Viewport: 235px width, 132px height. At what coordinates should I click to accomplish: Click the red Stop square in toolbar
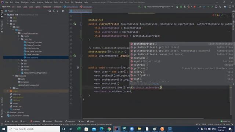pos(195,7)
